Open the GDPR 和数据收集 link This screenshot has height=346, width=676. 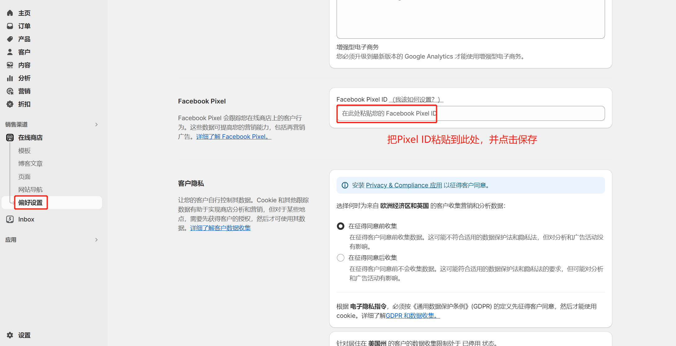413,316
